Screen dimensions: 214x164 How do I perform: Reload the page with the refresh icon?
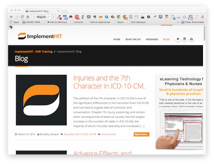click(22, 17)
